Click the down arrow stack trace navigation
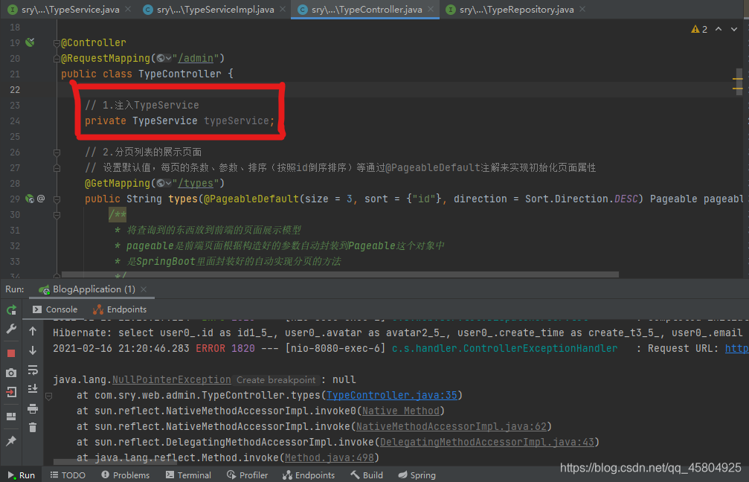This screenshot has width=749, height=482. [x=33, y=350]
